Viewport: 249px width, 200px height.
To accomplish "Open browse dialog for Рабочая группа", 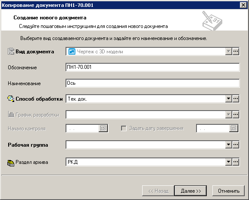I will coord(236,145).
